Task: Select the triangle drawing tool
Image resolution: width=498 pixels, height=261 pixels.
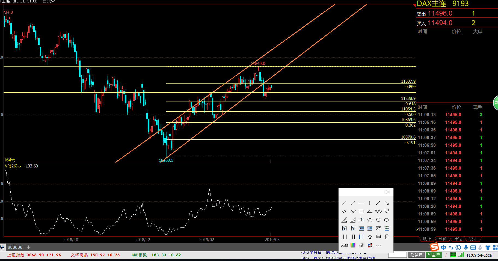Action: (x=370, y=211)
